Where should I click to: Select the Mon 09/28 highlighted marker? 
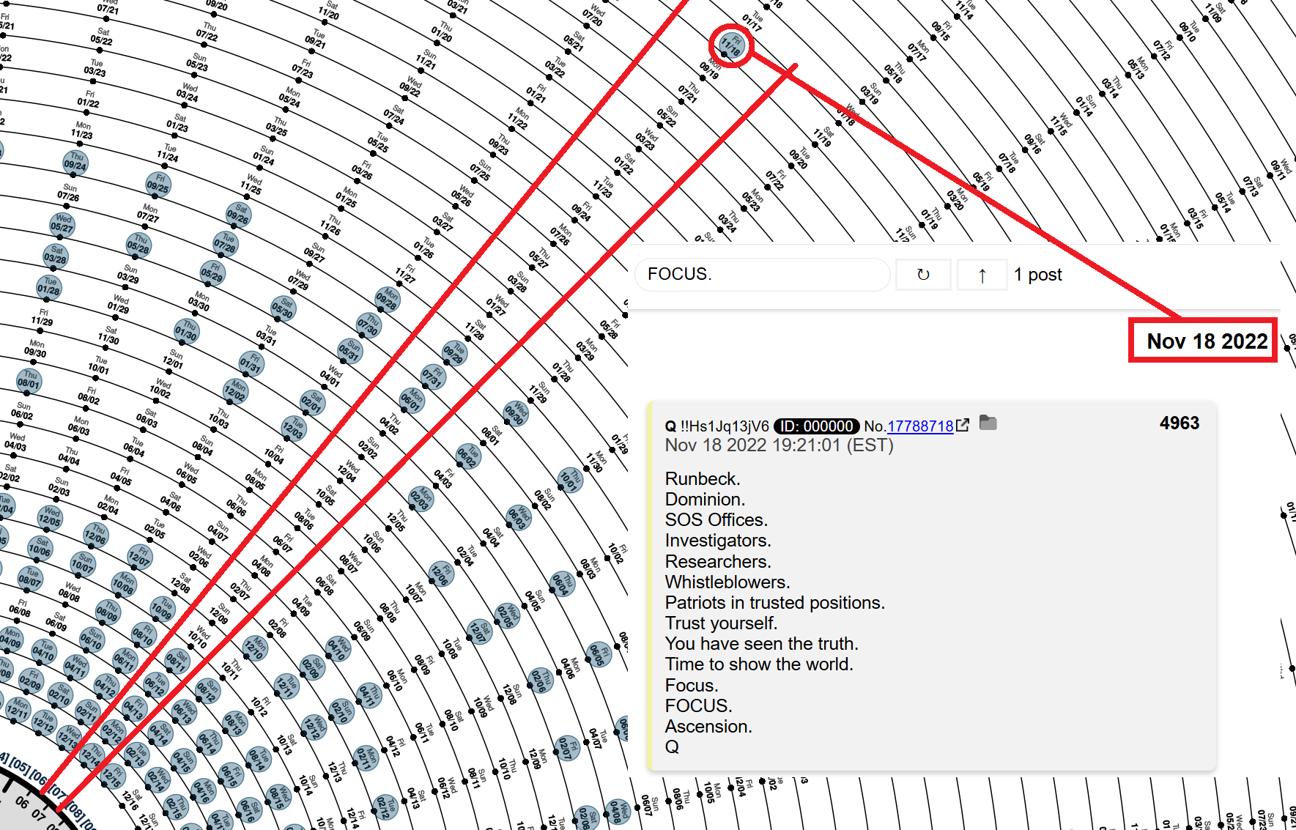[387, 299]
